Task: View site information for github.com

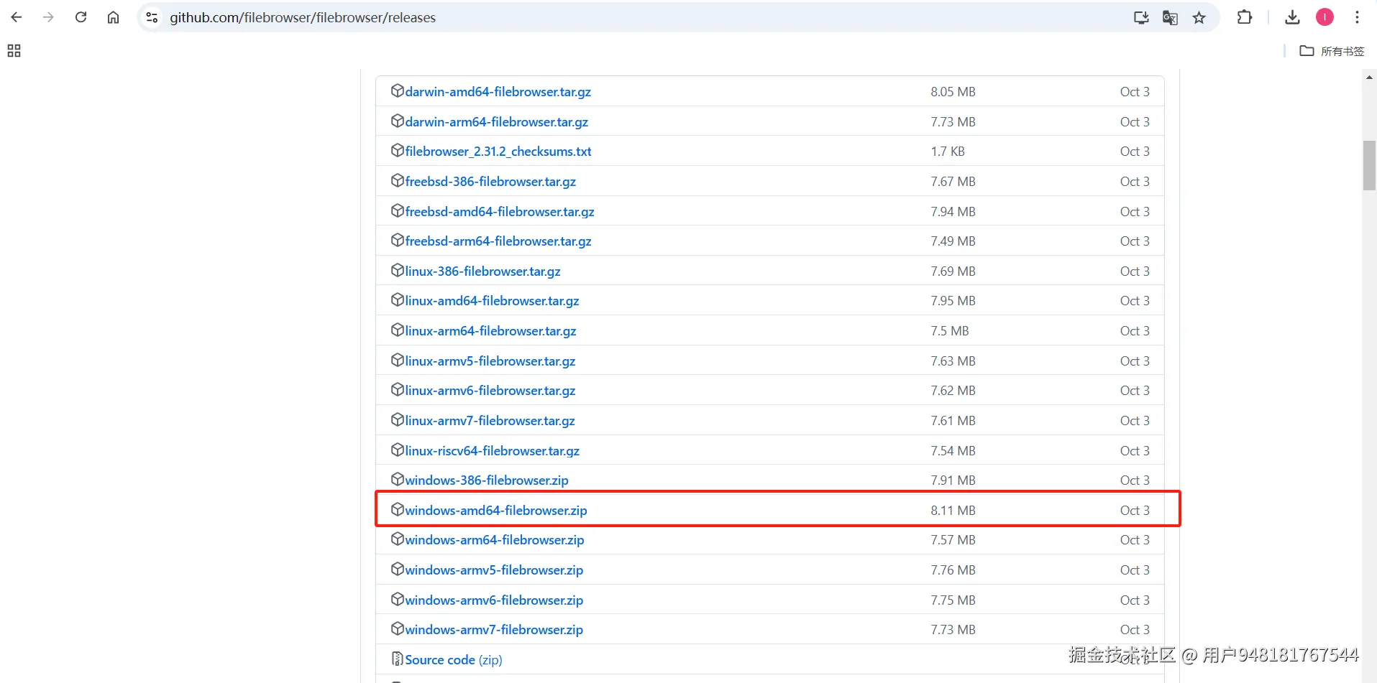Action: click(152, 17)
